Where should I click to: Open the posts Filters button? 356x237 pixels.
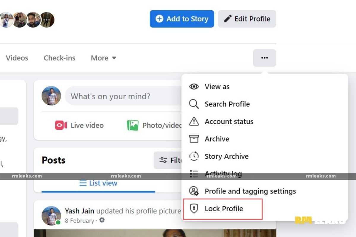(x=168, y=160)
